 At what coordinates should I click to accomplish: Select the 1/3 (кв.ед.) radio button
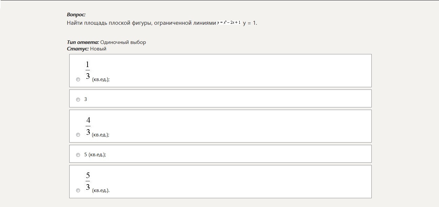pos(78,79)
